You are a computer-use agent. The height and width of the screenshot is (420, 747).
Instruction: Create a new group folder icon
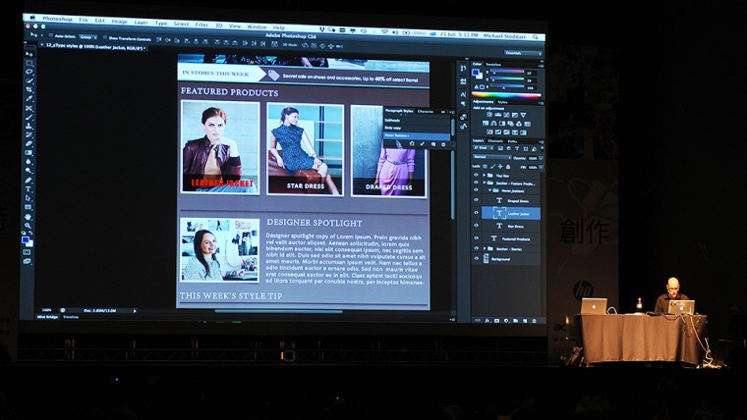[x=515, y=321]
